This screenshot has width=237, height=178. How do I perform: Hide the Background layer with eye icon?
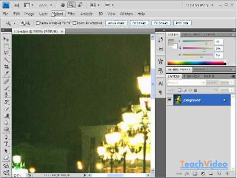tap(169, 100)
